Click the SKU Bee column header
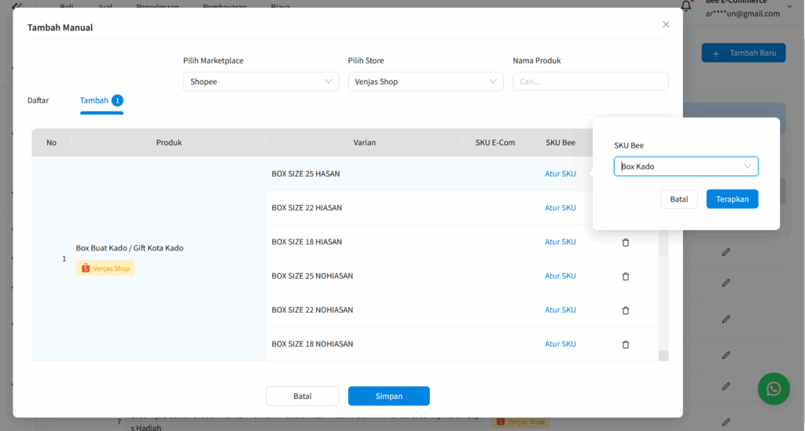 coord(560,142)
